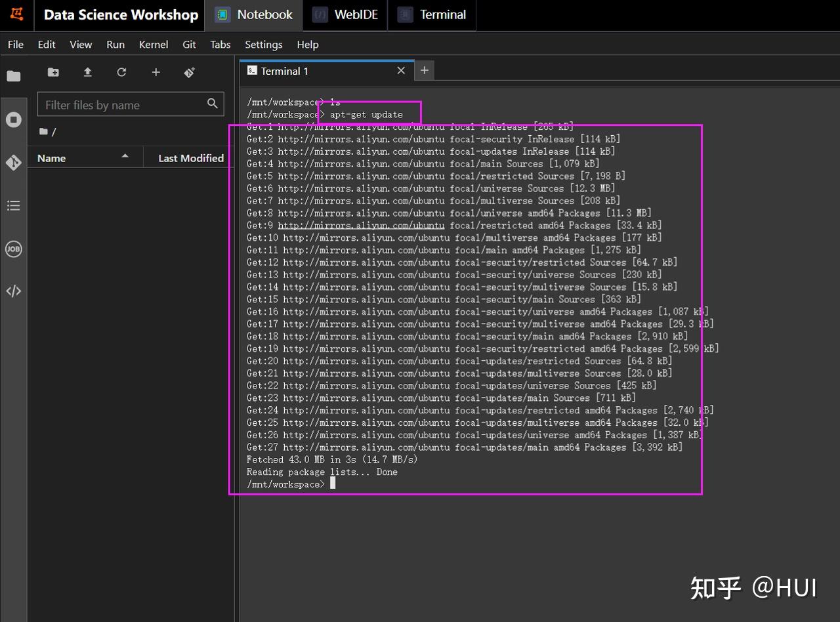The height and width of the screenshot is (622, 840).
Task: Click the terminal prompt cursor line
Action: point(291,484)
